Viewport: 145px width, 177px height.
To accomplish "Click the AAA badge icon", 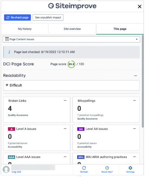I will [12, 157].
